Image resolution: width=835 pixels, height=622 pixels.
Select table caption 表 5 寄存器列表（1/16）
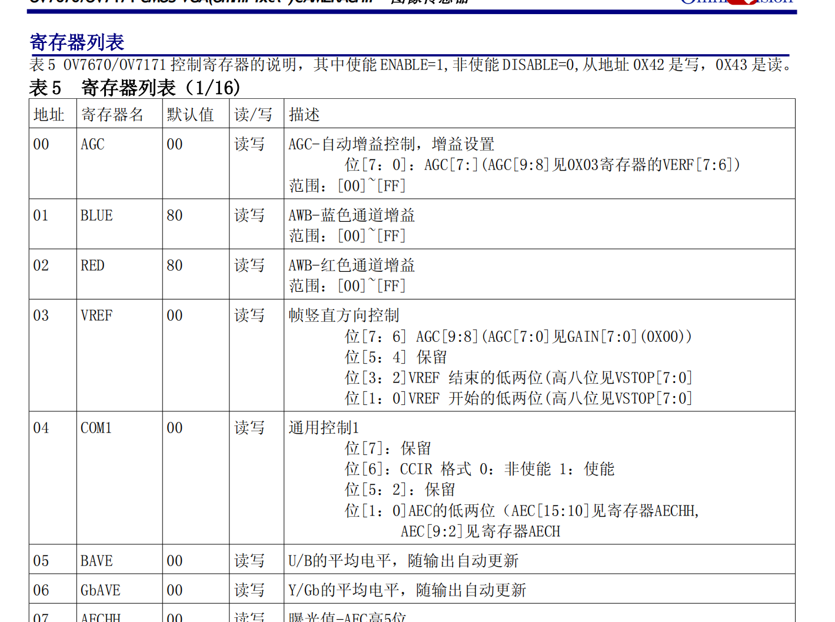135,88
